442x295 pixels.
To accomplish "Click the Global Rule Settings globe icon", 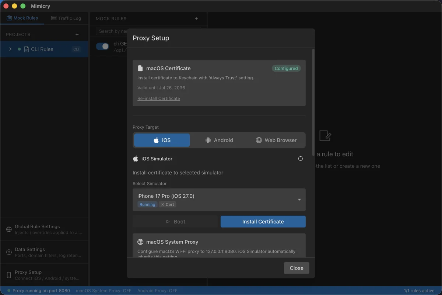I will click(x=9, y=229).
